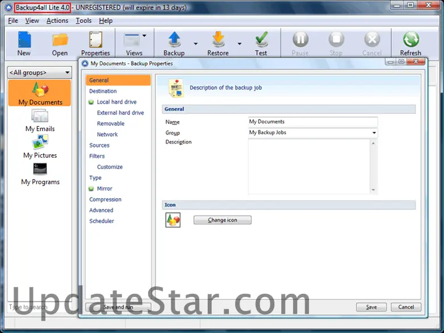Click the Backup Properties dialog title icon
444x333 pixels.
(85, 63)
